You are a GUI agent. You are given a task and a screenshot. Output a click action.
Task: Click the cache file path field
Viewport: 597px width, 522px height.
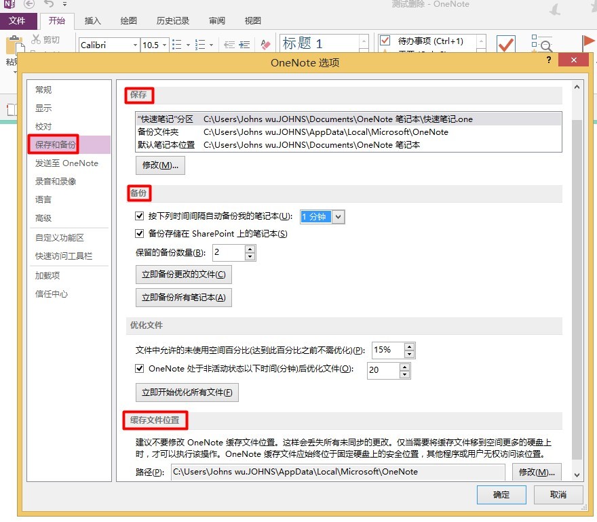click(338, 472)
